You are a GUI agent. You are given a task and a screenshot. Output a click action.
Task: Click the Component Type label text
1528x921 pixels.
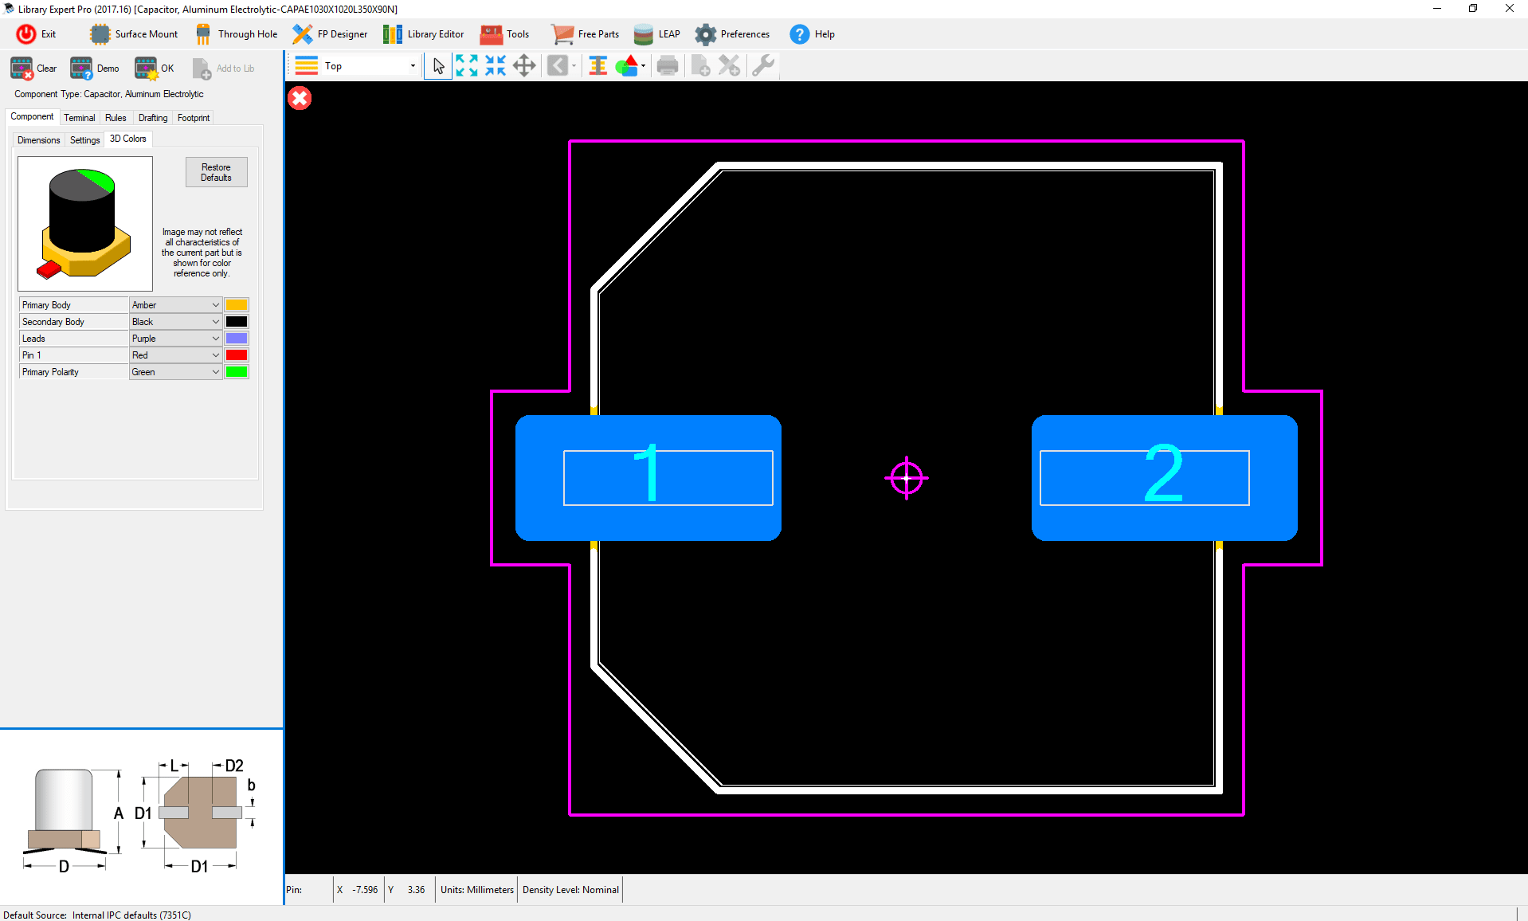coord(109,94)
